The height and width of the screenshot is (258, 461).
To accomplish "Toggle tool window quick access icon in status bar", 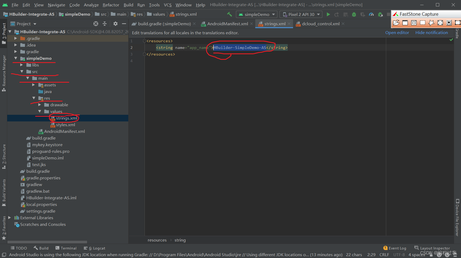I will pyautogui.click(x=4, y=255).
